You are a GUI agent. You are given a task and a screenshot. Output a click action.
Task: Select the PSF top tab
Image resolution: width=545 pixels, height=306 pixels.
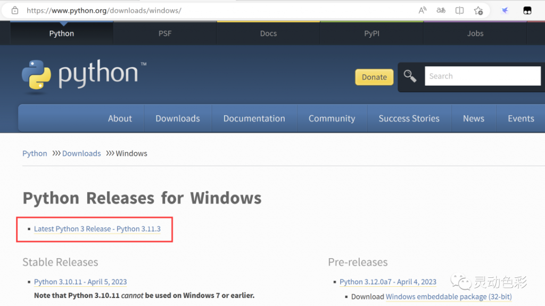point(165,33)
